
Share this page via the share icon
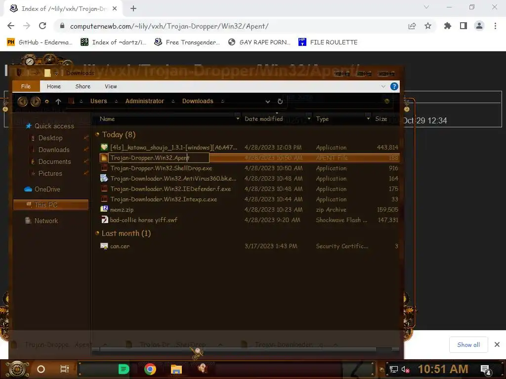pyautogui.click(x=412, y=26)
